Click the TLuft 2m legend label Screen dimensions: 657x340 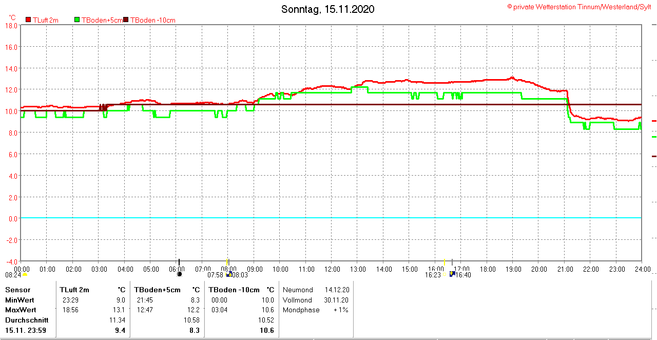click(46, 20)
